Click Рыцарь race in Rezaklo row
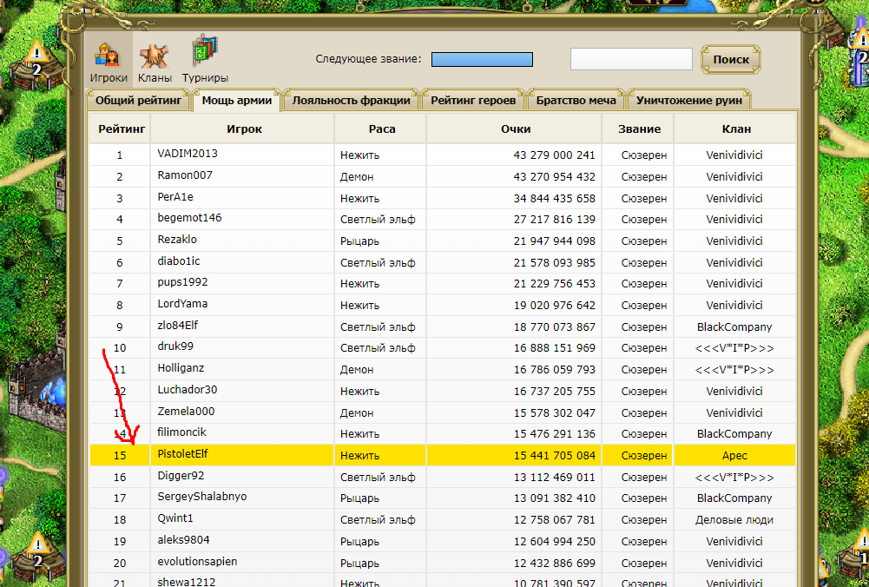Image resolution: width=869 pixels, height=587 pixels. point(359,241)
